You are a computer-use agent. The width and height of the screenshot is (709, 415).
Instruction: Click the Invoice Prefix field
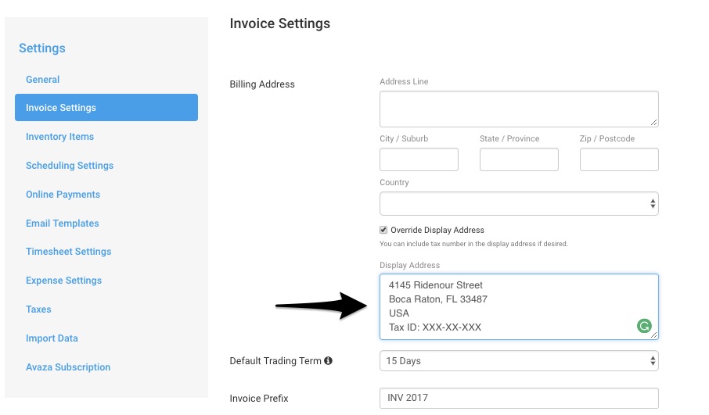519,398
